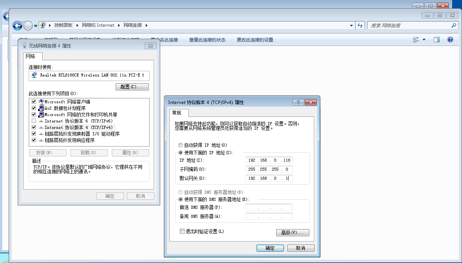Click the 属性(R) button
462x263 pixels.
click(x=130, y=153)
